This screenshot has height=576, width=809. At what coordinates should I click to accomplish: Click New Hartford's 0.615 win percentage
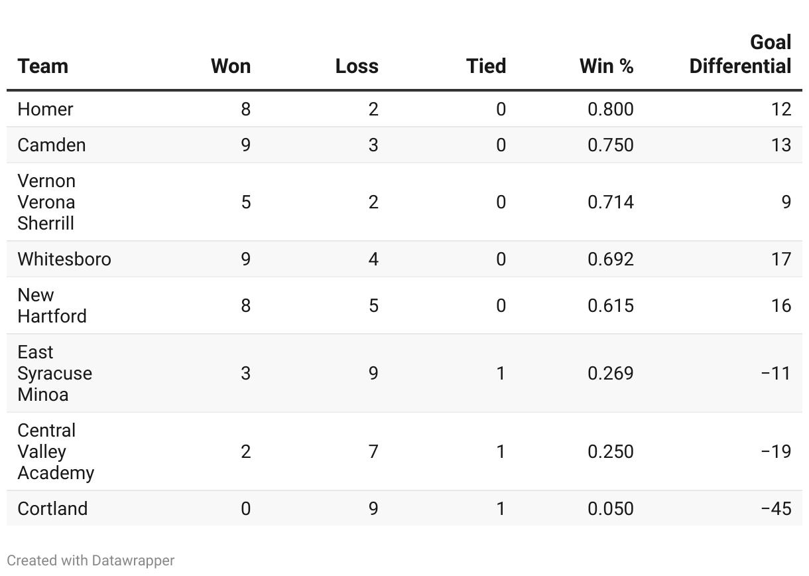pos(611,305)
